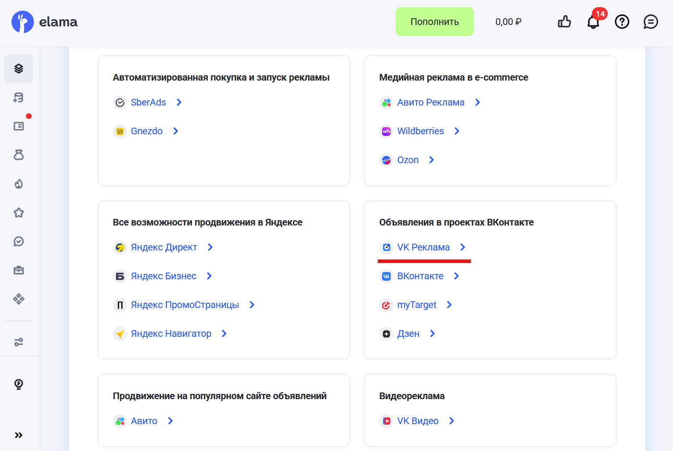Select the stacked layers icon in the sidebar
The image size is (673, 451).
(19, 69)
